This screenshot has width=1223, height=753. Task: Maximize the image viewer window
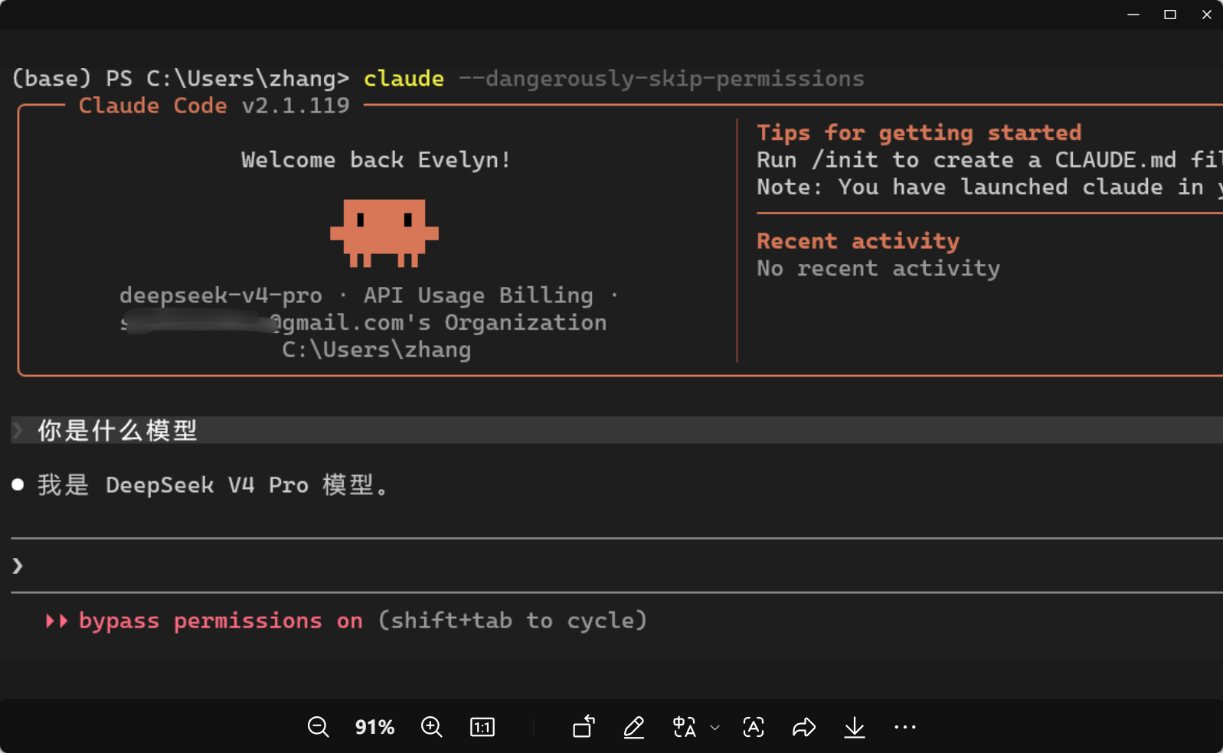(x=1170, y=15)
